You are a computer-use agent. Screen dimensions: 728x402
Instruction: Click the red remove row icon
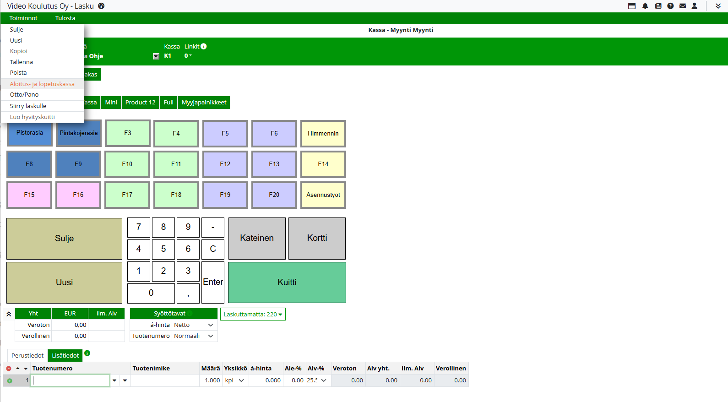pyautogui.click(x=9, y=369)
